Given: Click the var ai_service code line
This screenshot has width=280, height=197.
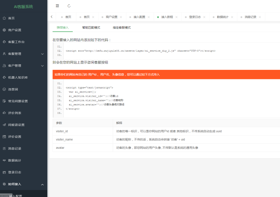Looking at the screenshot, I should click(82, 92).
